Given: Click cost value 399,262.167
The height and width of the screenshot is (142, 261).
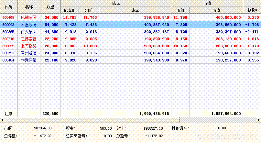Looking at the screenshot, I should click(x=157, y=32).
